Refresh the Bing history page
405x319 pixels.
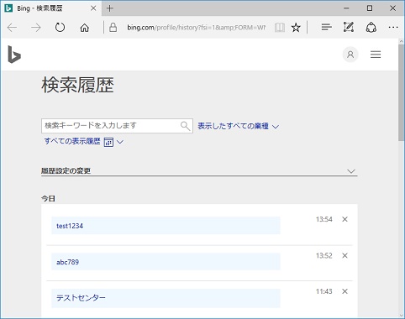[x=60, y=28]
